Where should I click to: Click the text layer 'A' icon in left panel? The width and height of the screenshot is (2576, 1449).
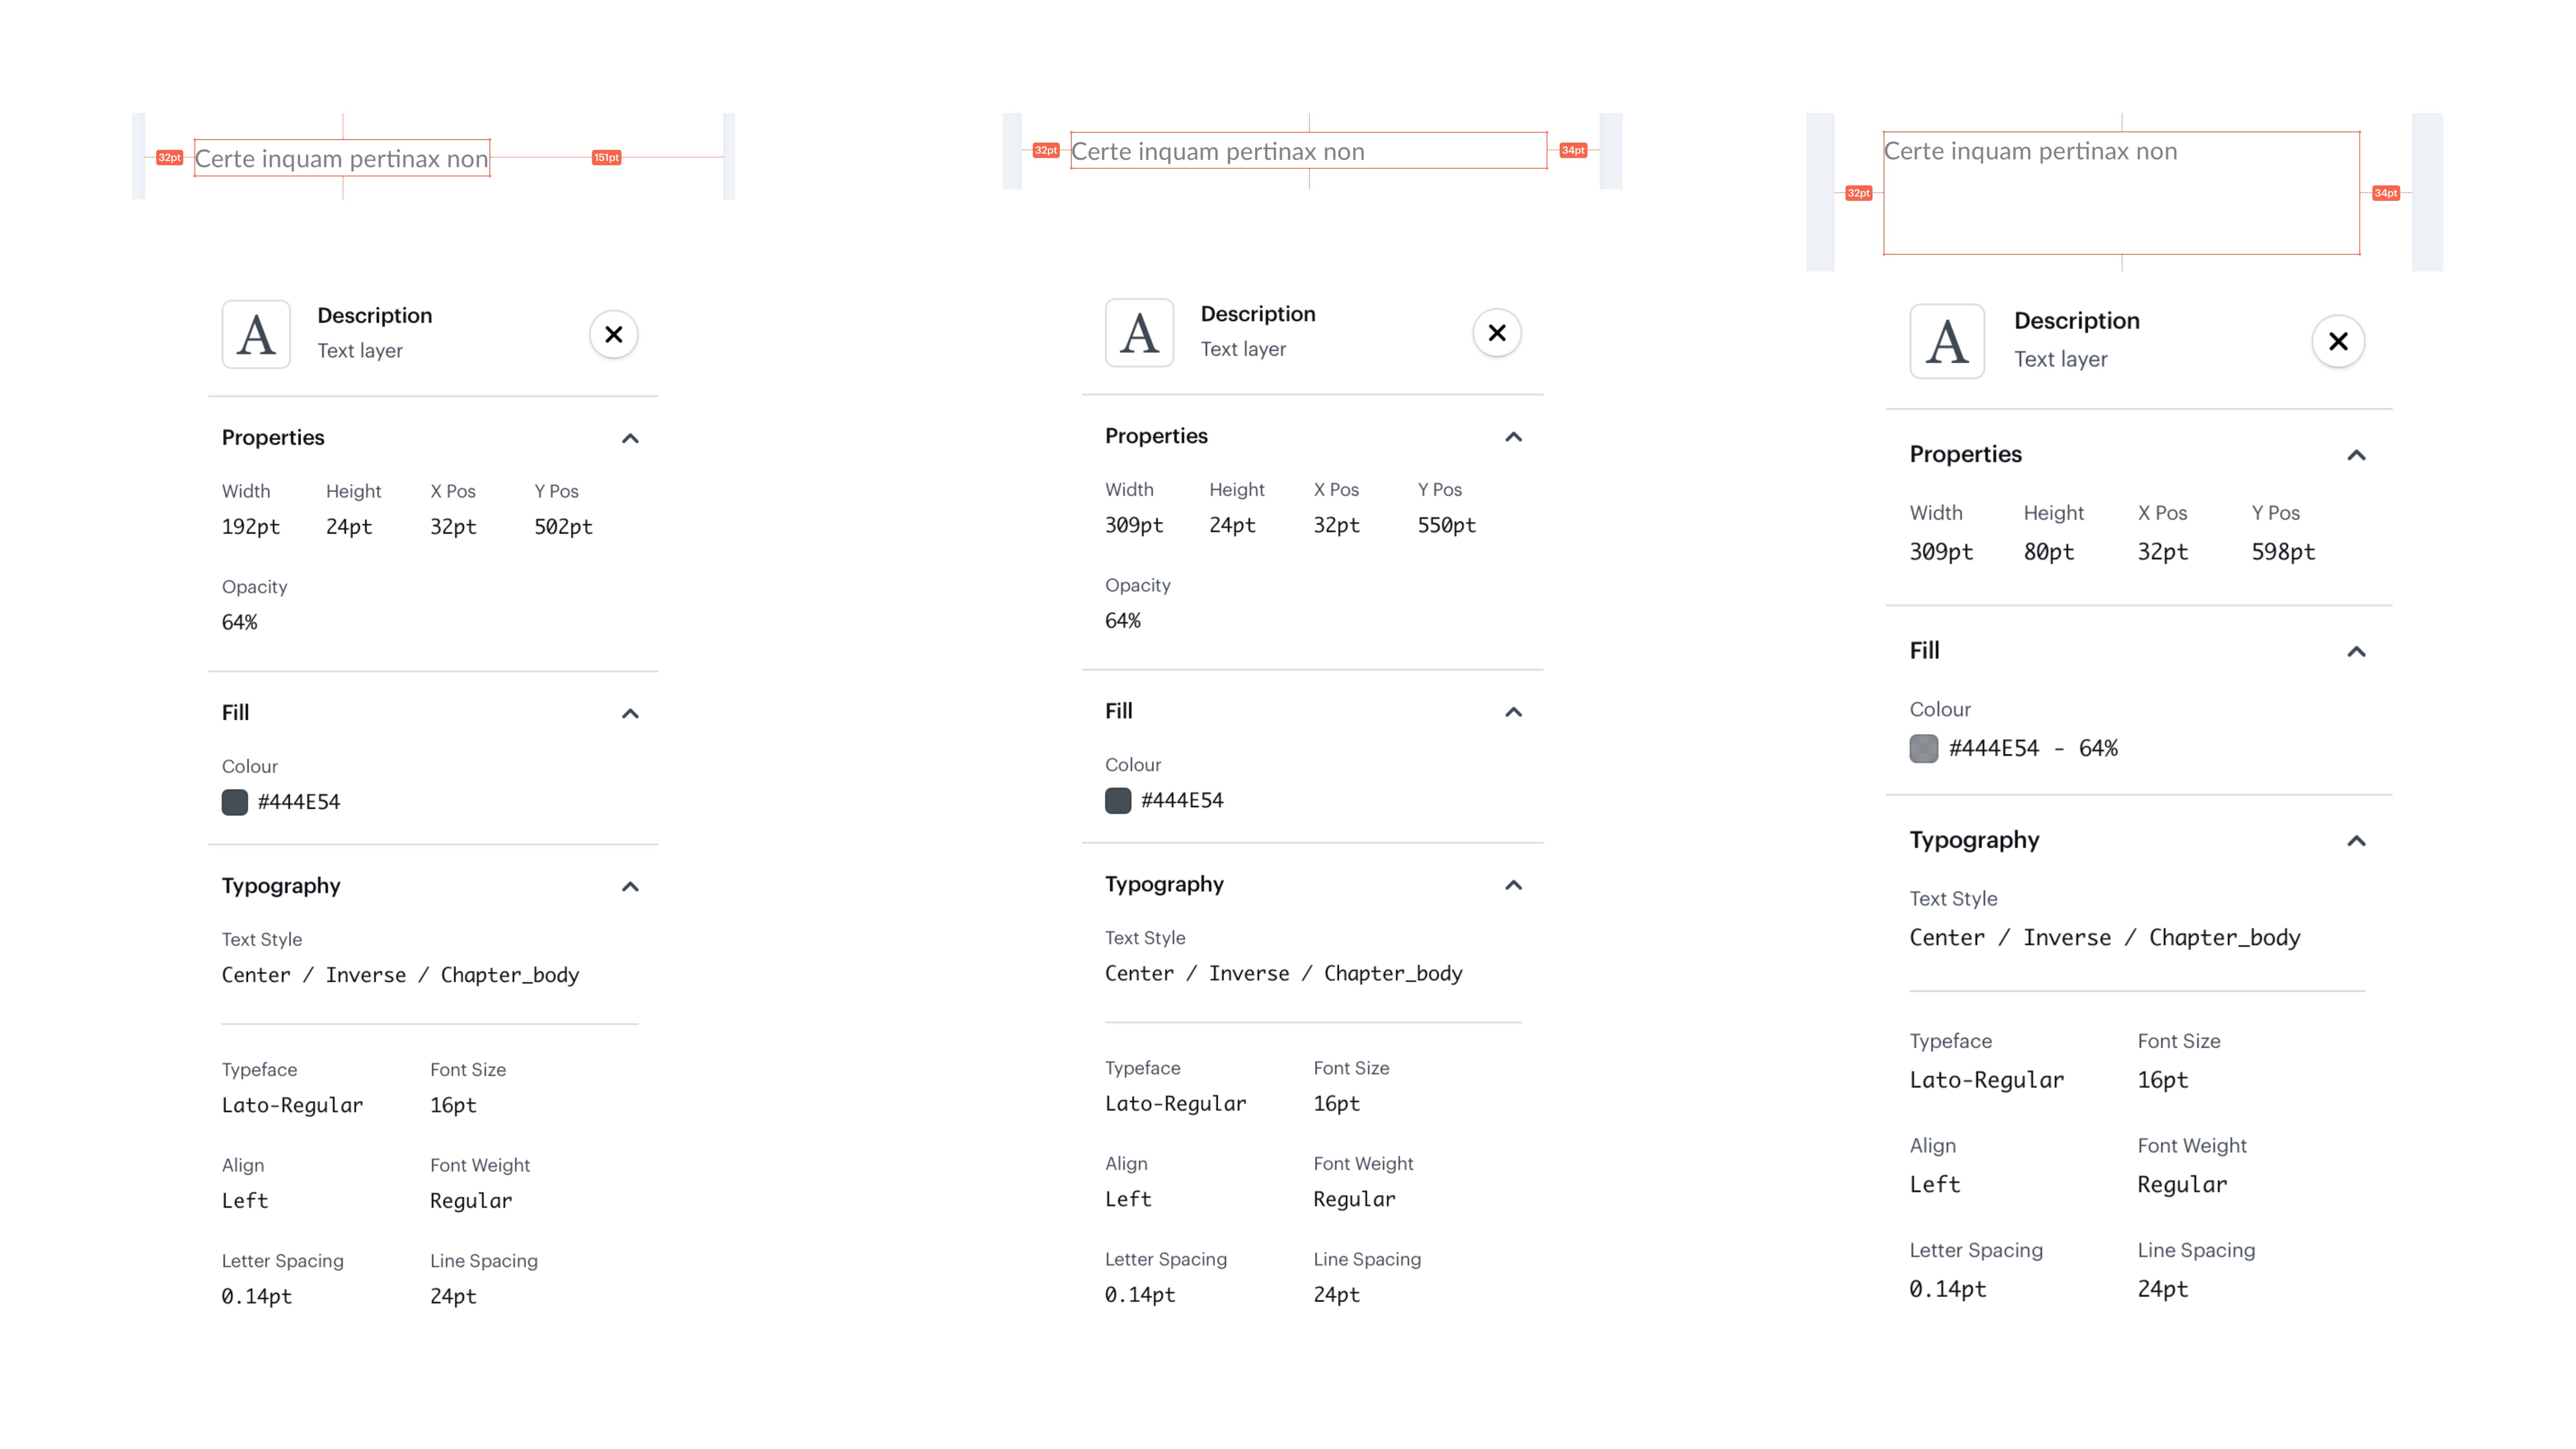point(256,334)
